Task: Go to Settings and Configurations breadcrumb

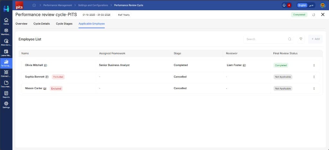Action: coord(93,5)
